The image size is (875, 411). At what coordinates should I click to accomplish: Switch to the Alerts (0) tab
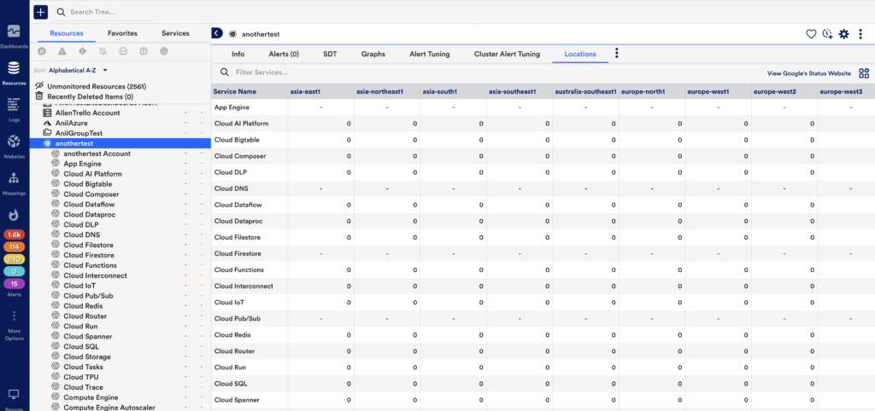[284, 54]
